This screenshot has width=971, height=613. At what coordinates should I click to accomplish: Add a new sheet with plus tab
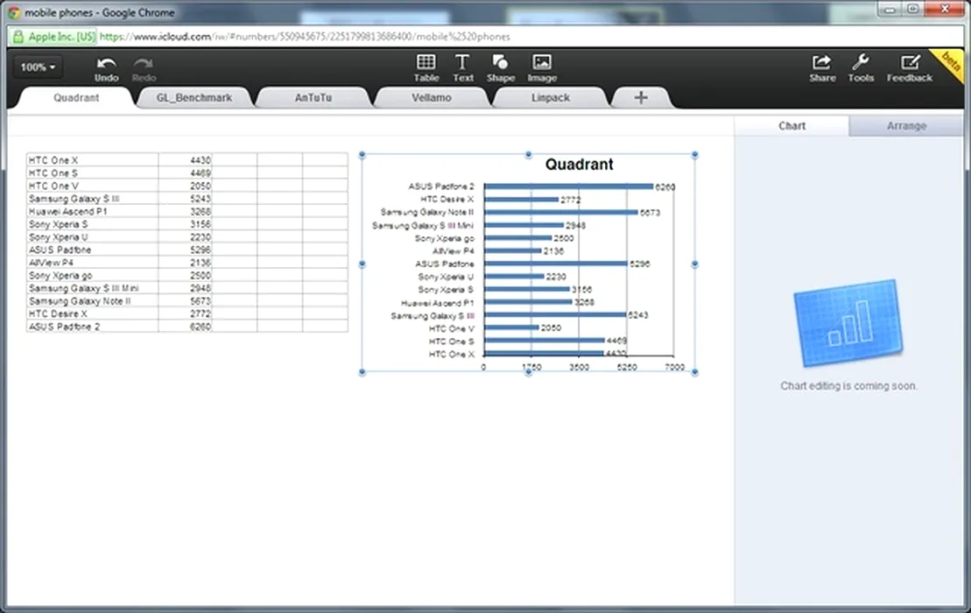pyautogui.click(x=641, y=97)
